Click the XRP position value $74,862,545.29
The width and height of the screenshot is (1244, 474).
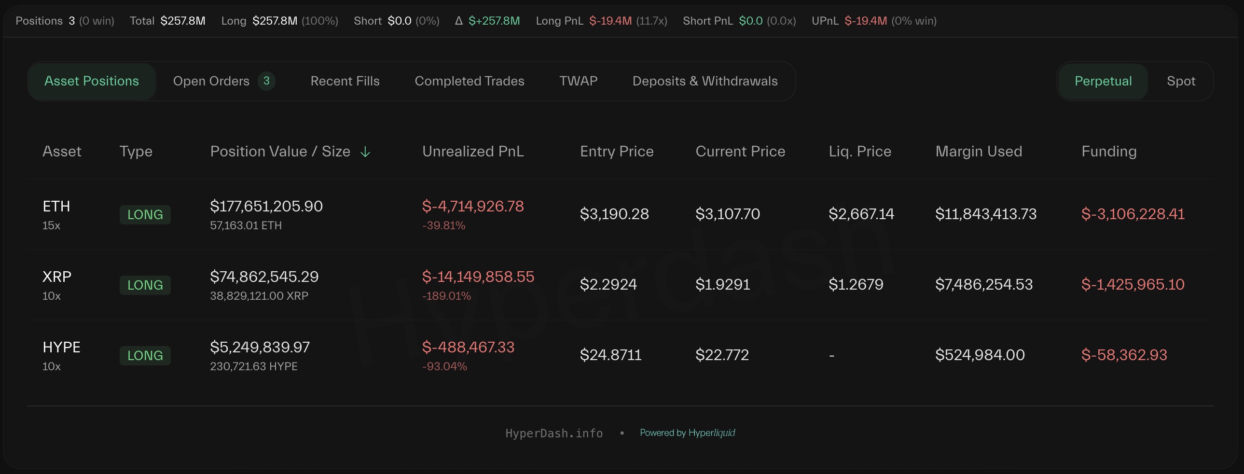[264, 277]
